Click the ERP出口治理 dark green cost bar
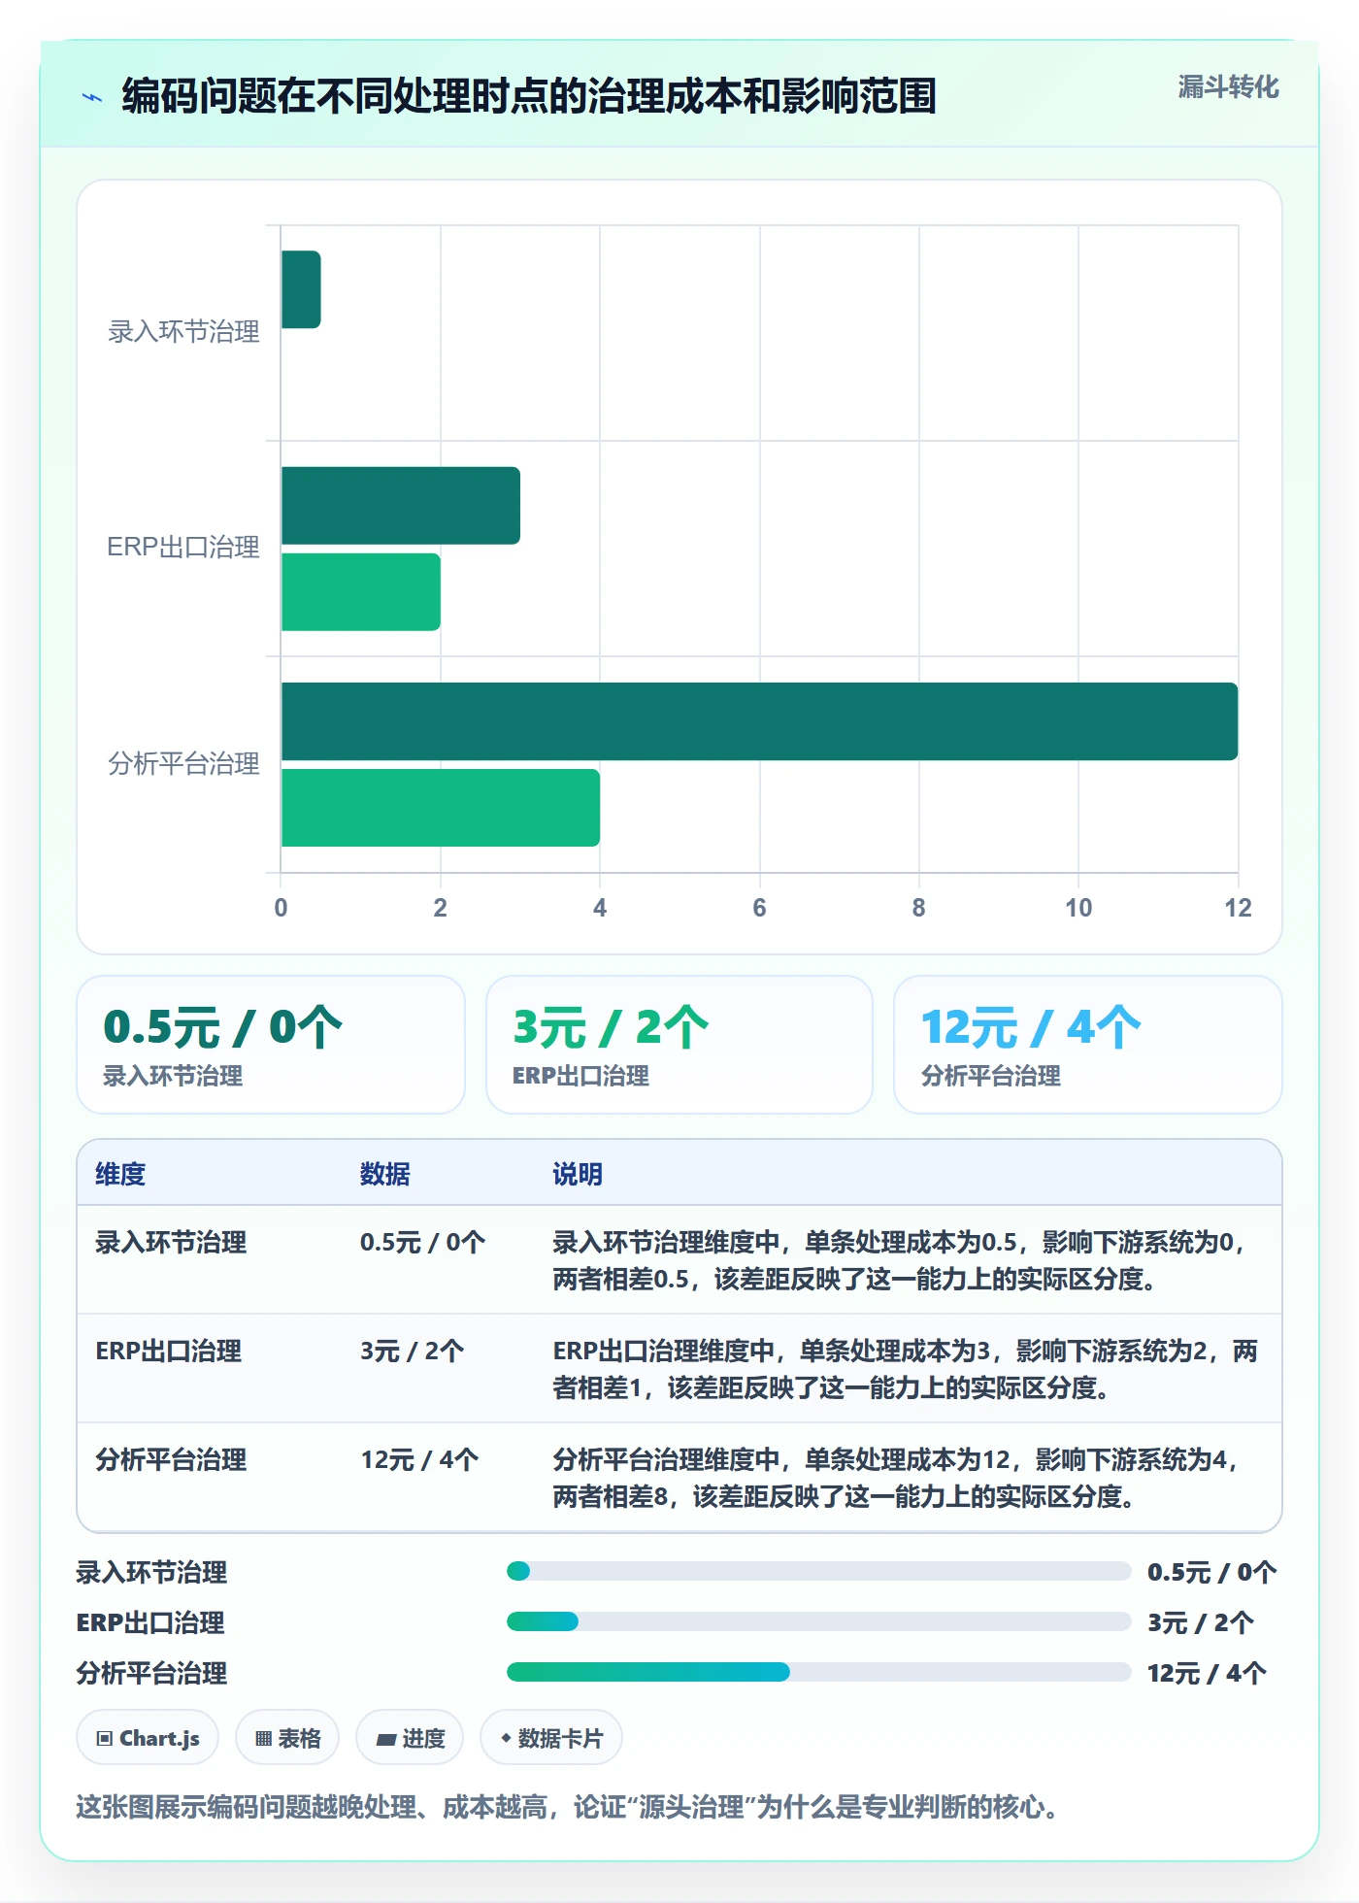The image size is (1359, 1903). click(x=401, y=506)
